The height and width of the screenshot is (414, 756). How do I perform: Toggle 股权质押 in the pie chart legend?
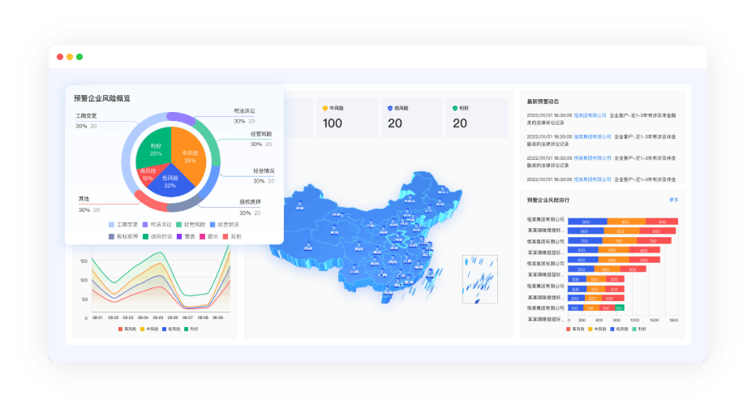(123, 236)
